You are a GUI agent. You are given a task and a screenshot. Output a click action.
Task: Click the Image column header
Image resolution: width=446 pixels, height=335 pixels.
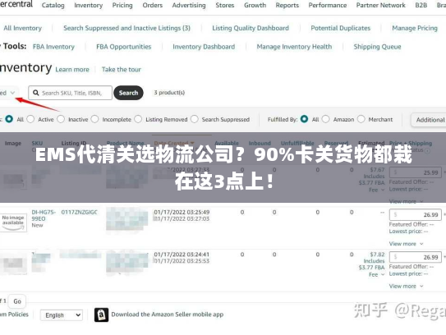(13, 144)
